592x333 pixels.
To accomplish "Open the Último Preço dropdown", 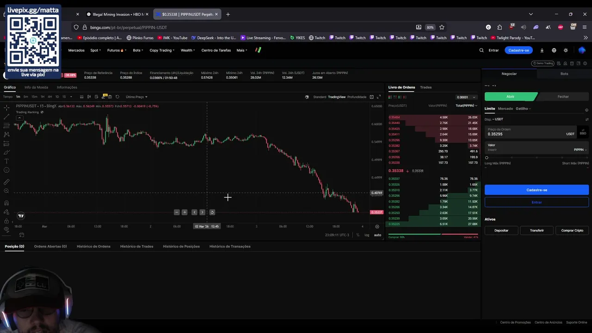I will click(136, 97).
